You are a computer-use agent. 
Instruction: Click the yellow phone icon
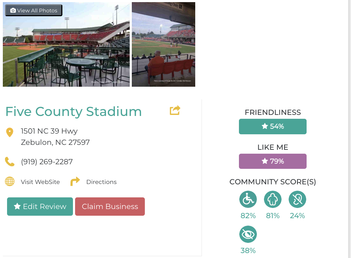coord(10,162)
